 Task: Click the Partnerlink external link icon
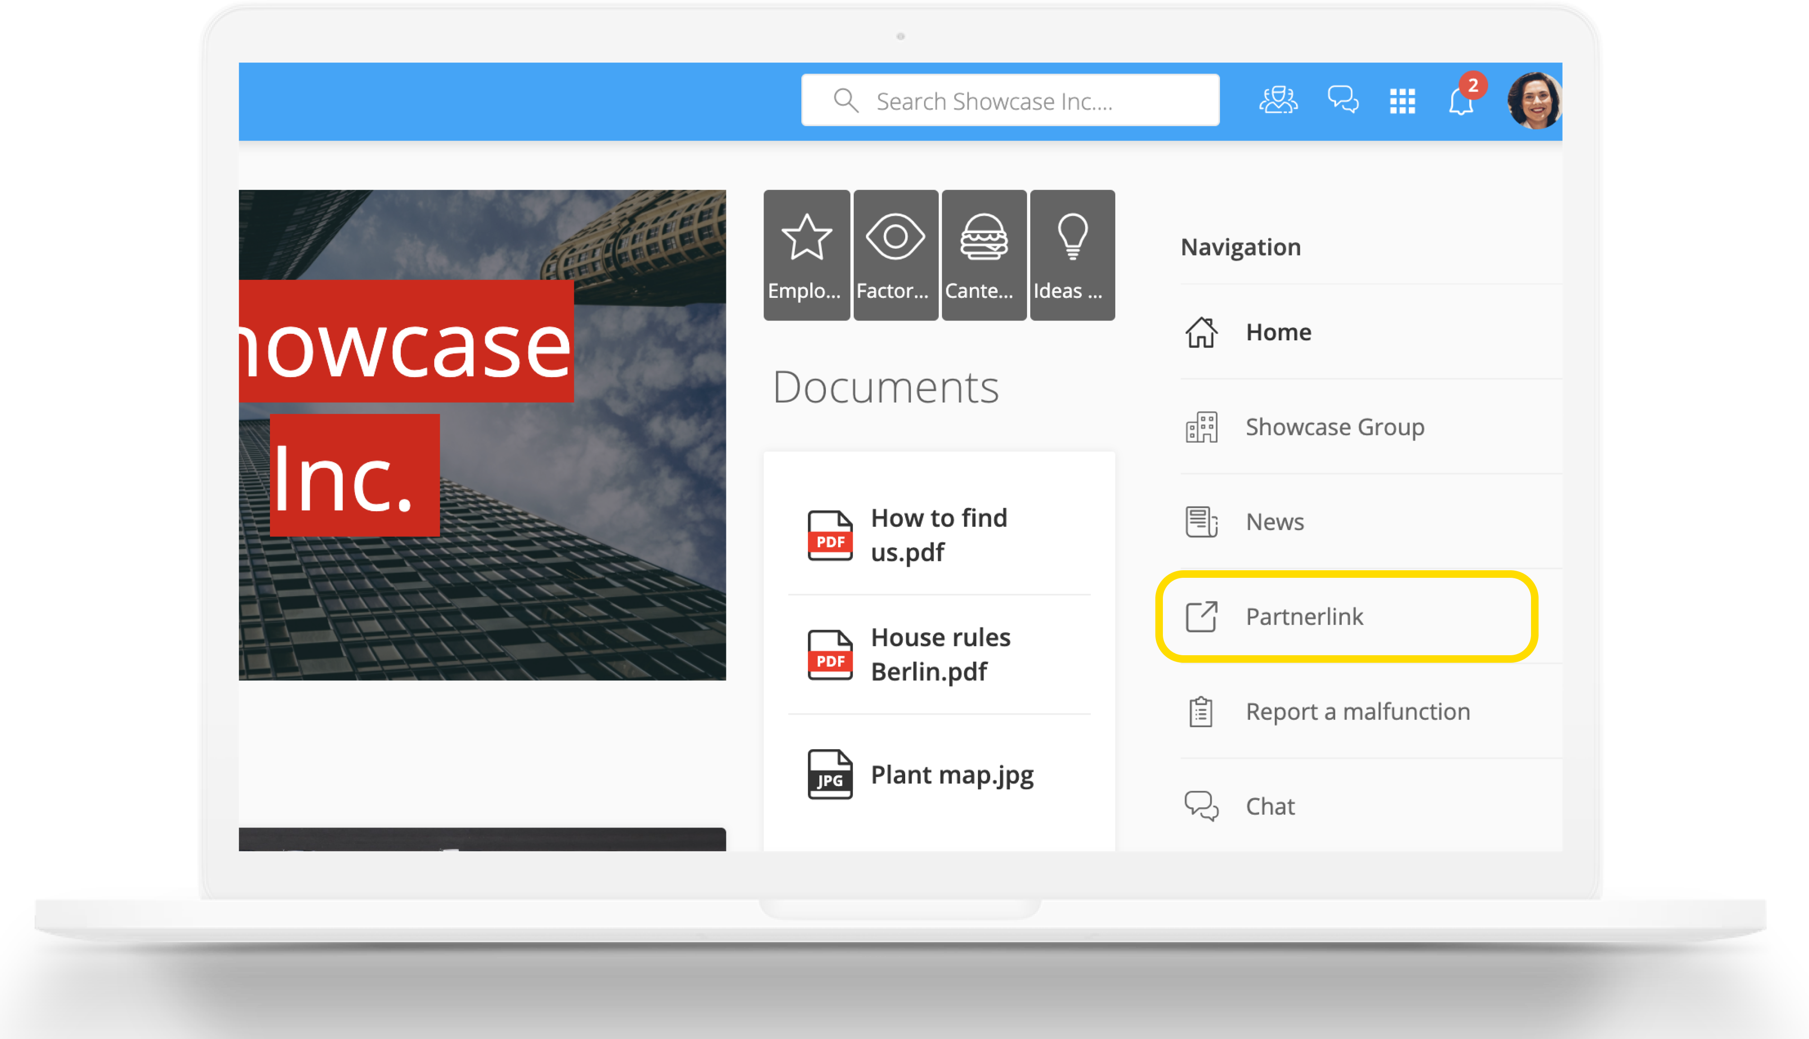(x=1201, y=617)
